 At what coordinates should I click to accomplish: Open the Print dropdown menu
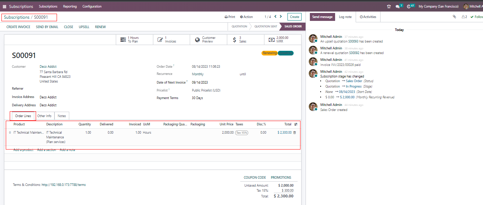click(x=230, y=17)
